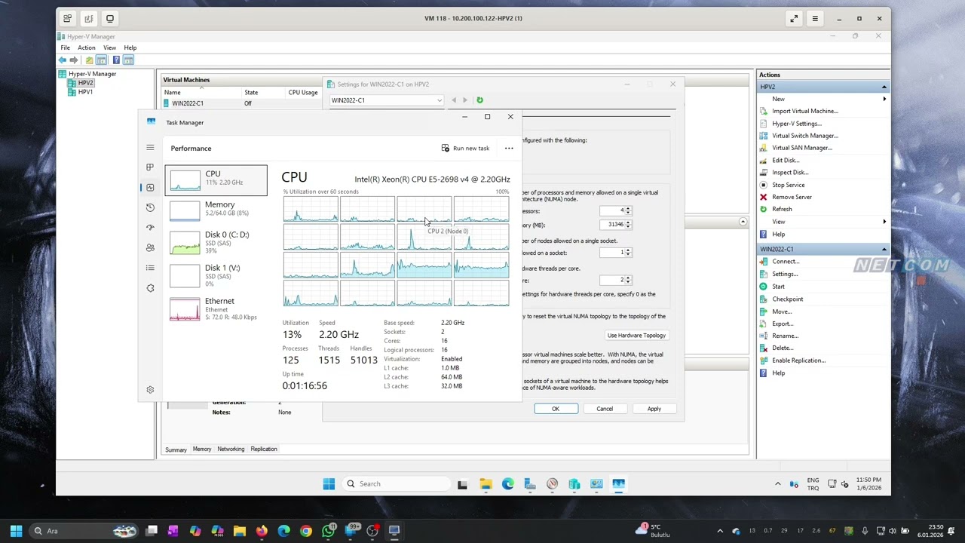Click Virtual Switch Manager action
The height and width of the screenshot is (543, 965).
click(804, 136)
